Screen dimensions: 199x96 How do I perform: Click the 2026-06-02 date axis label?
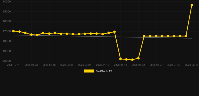[138, 65]
